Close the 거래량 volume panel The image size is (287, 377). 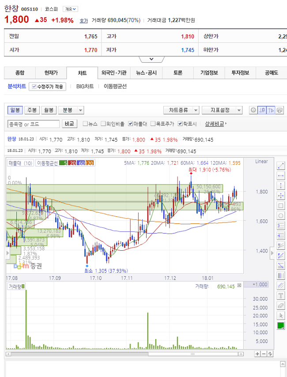(239, 285)
